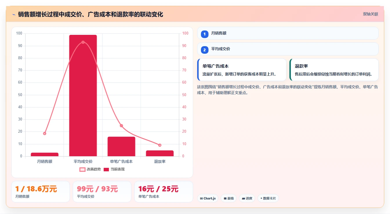Click the line point above 退款率
This screenshot has height=214, width=390.
(160, 145)
